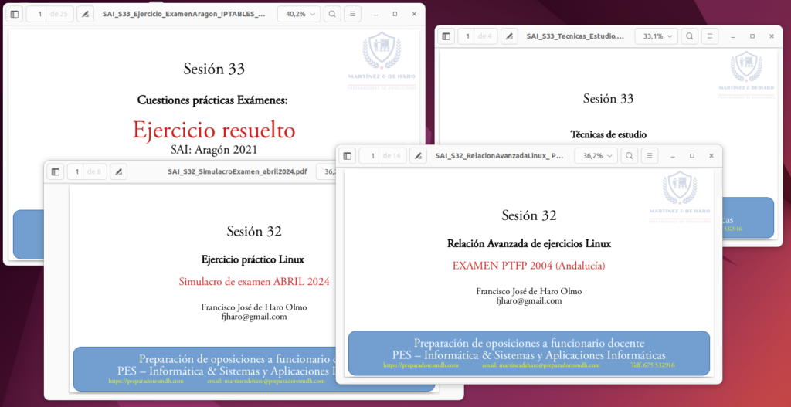This screenshot has height=407, width=791.
Task: Click 'Sesión 32' heading in the RelacionAvanzadaLinux document
Action: 528,215
